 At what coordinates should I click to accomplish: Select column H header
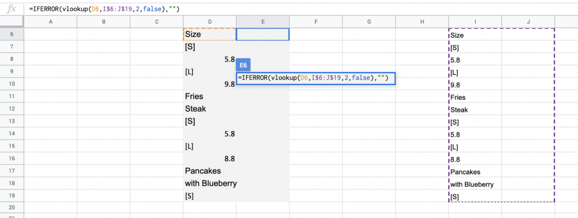tap(422, 22)
